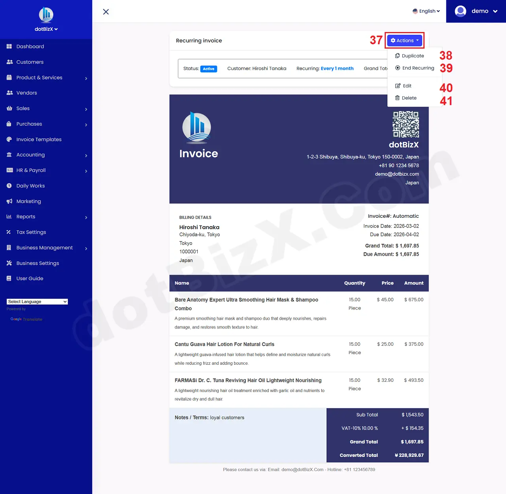Click Edit in the Actions menu
The height and width of the screenshot is (494, 506).
click(x=407, y=85)
